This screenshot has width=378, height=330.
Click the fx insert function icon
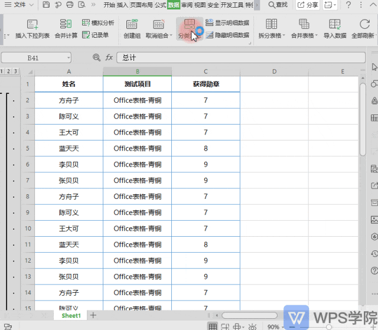[x=109, y=58]
